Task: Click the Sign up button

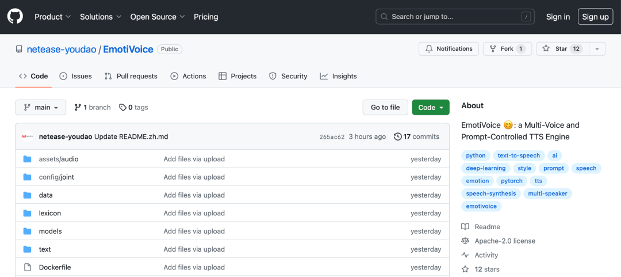Action: (x=595, y=17)
